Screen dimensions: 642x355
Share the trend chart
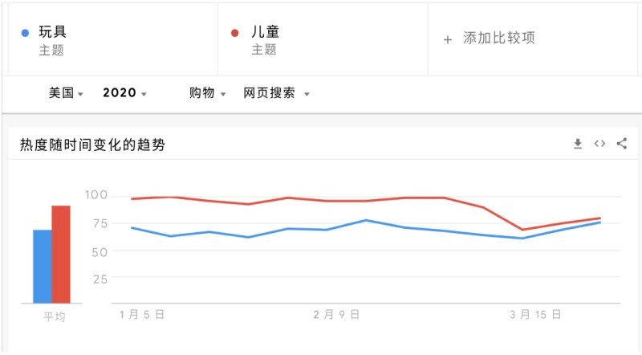point(621,144)
